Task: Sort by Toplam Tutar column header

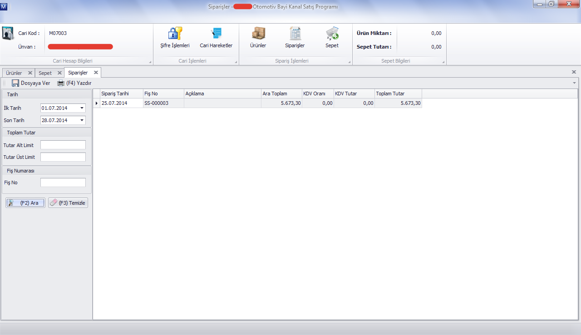Action: (398, 94)
